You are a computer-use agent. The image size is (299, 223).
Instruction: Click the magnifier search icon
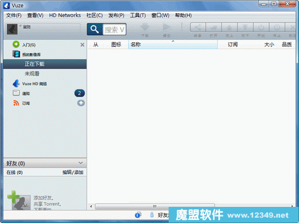94,29
